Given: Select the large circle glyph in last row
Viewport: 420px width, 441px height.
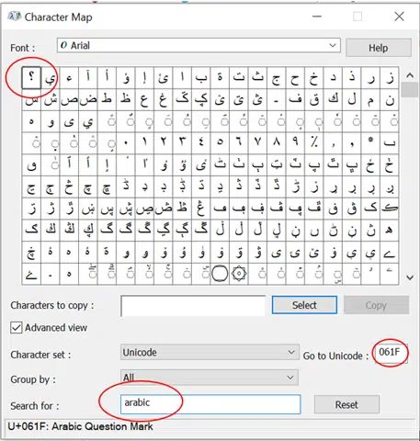Looking at the screenshot, I should coord(220,274).
